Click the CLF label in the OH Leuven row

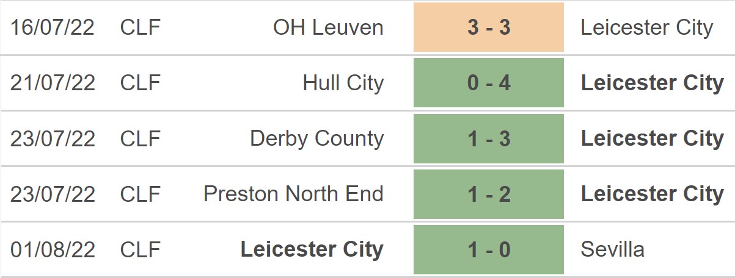pyautogui.click(x=140, y=27)
